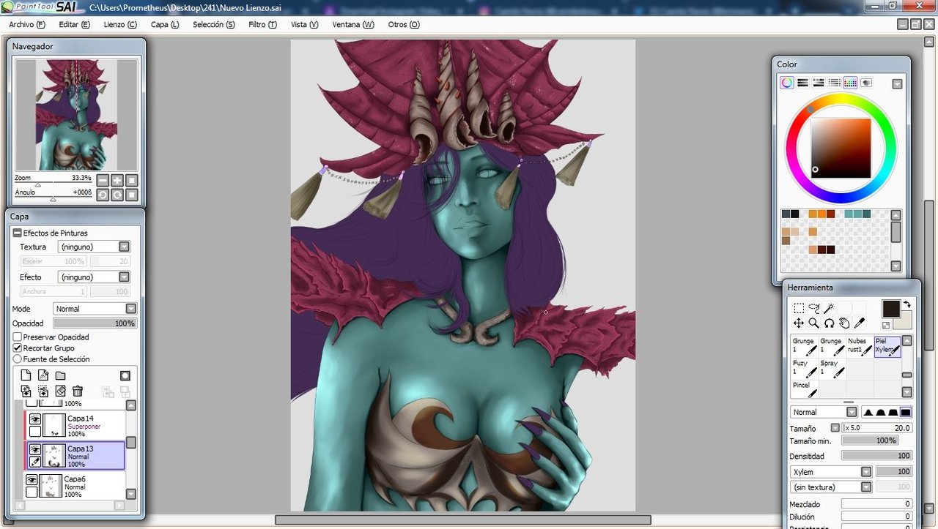
Task: Toggle the HSV sliders view
Action: pyautogui.click(x=819, y=83)
